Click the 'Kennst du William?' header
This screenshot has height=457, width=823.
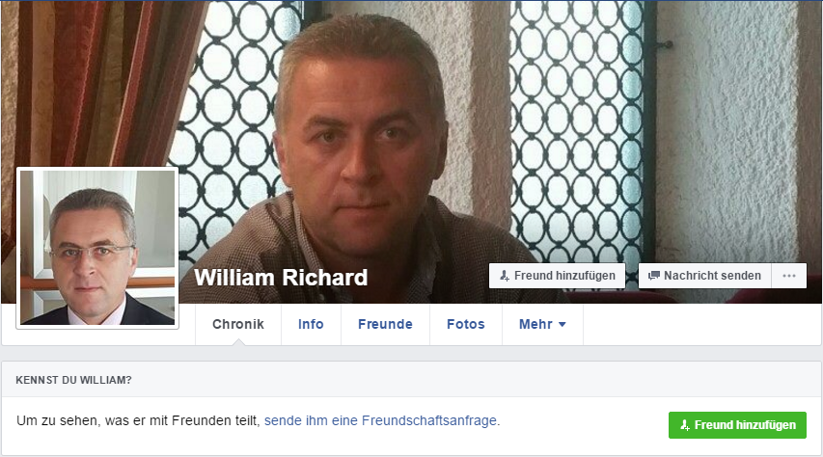pos(73,380)
